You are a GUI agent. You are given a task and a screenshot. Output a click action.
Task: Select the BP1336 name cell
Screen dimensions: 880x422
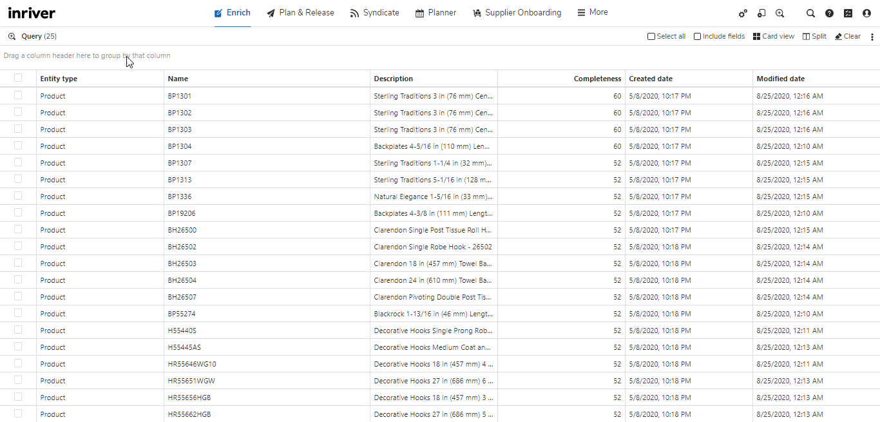(267, 197)
